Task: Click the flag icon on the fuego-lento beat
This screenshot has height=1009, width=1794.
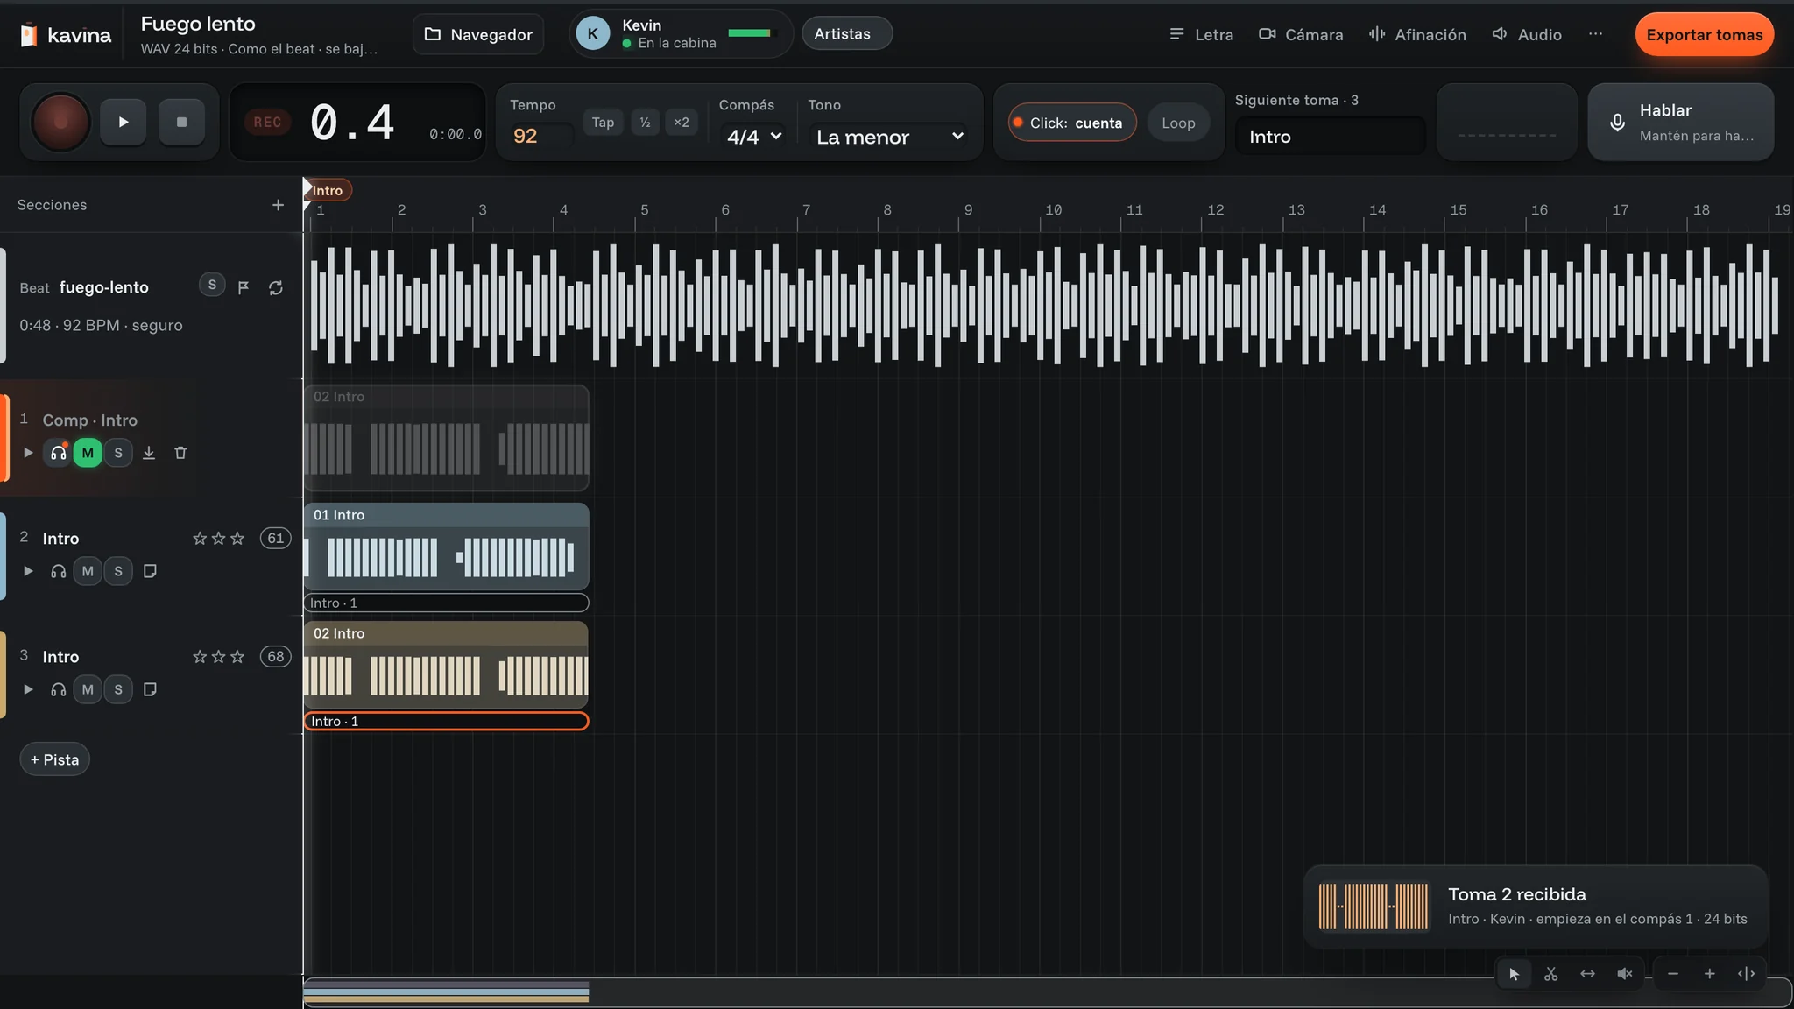Action: click(x=244, y=287)
